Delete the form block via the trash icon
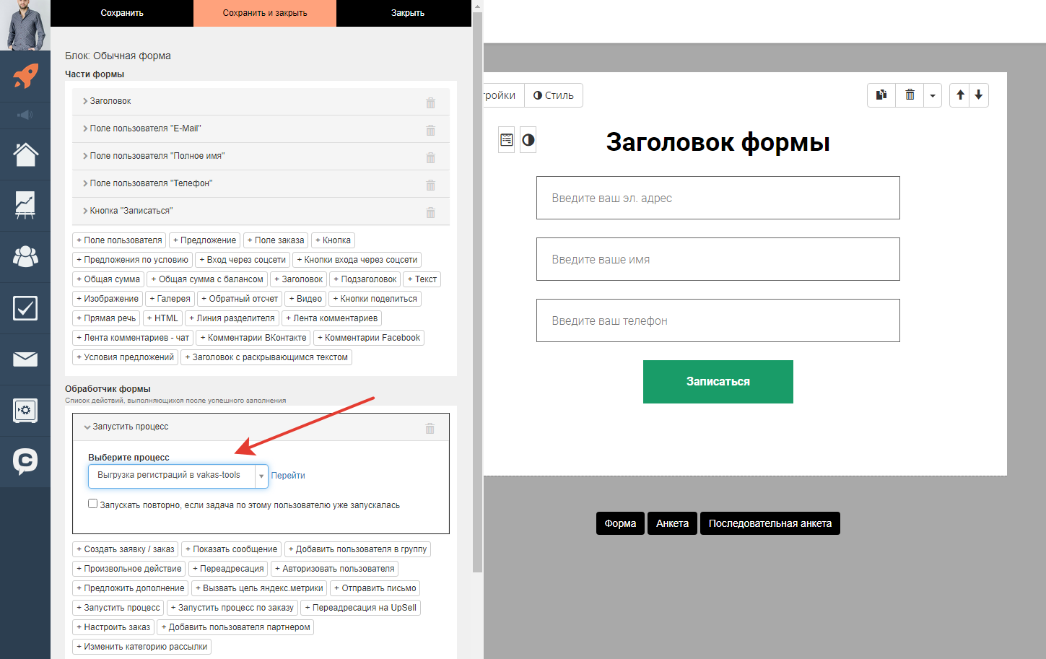This screenshot has width=1046, height=659. click(910, 95)
